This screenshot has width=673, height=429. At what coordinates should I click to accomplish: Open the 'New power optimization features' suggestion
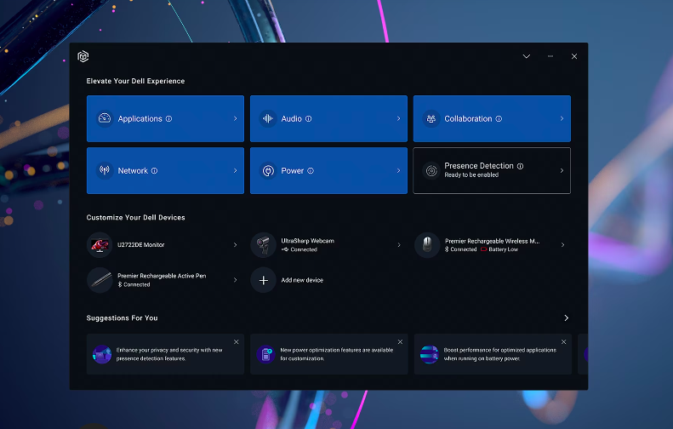[328, 354]
